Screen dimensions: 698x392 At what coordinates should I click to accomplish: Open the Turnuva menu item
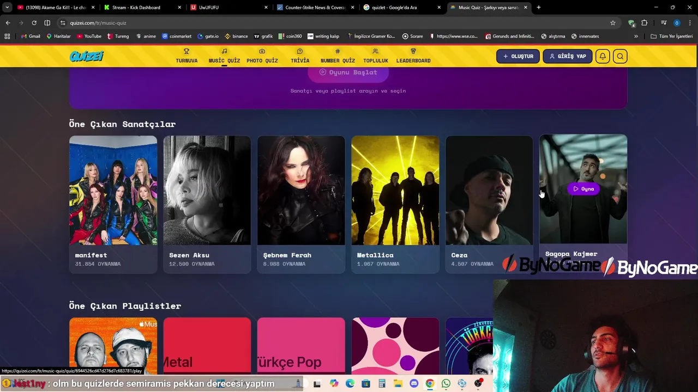(x=186, y=56)
